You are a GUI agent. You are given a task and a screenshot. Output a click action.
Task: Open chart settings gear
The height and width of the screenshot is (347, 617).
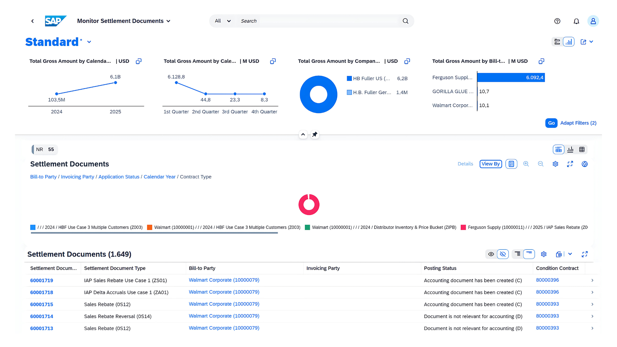[x=555, y=164]
